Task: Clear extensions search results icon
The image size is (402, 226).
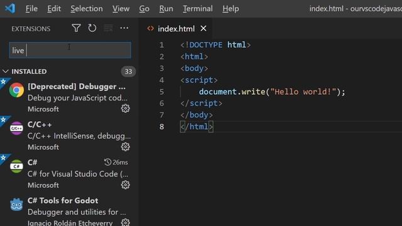Action: coord(108,28)
